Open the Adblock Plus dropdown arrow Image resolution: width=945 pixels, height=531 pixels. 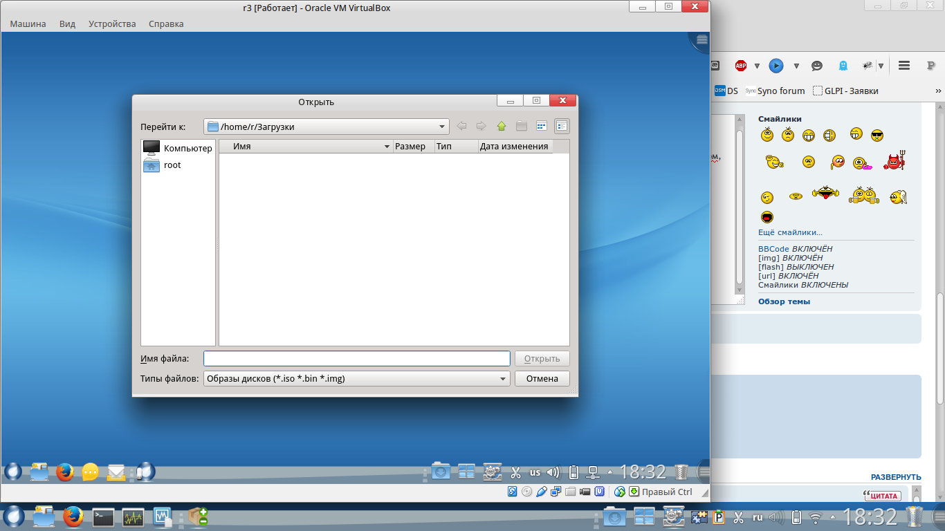(757, 66)
